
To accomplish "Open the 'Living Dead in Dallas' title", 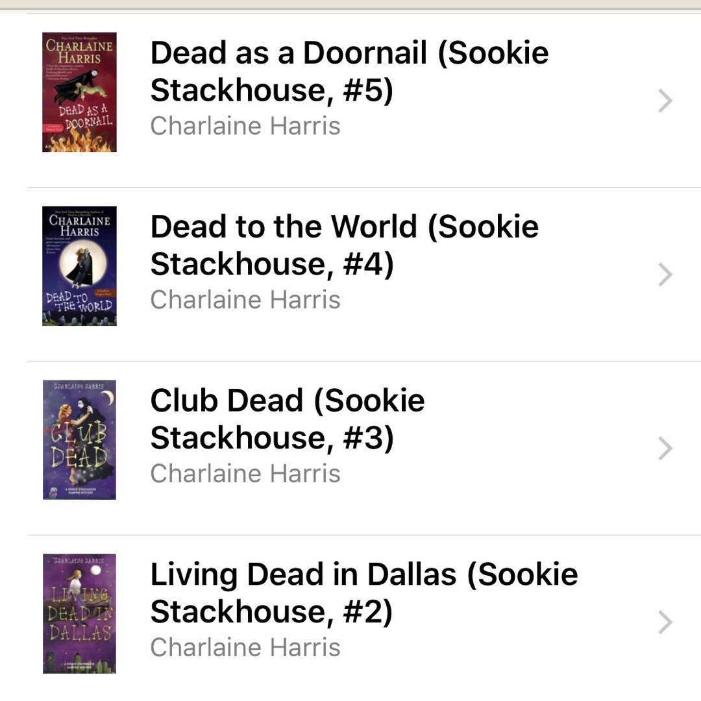I will [363, 574].
